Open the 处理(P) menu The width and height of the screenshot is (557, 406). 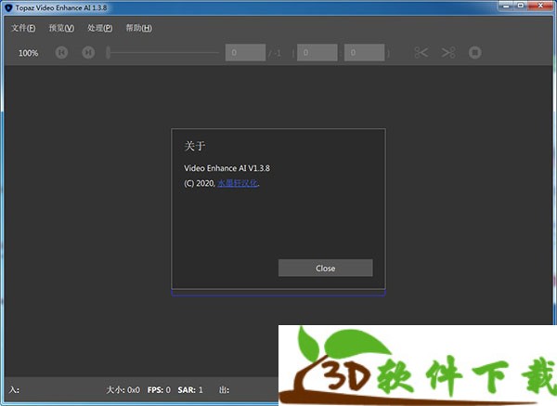(x=100, y=28)
